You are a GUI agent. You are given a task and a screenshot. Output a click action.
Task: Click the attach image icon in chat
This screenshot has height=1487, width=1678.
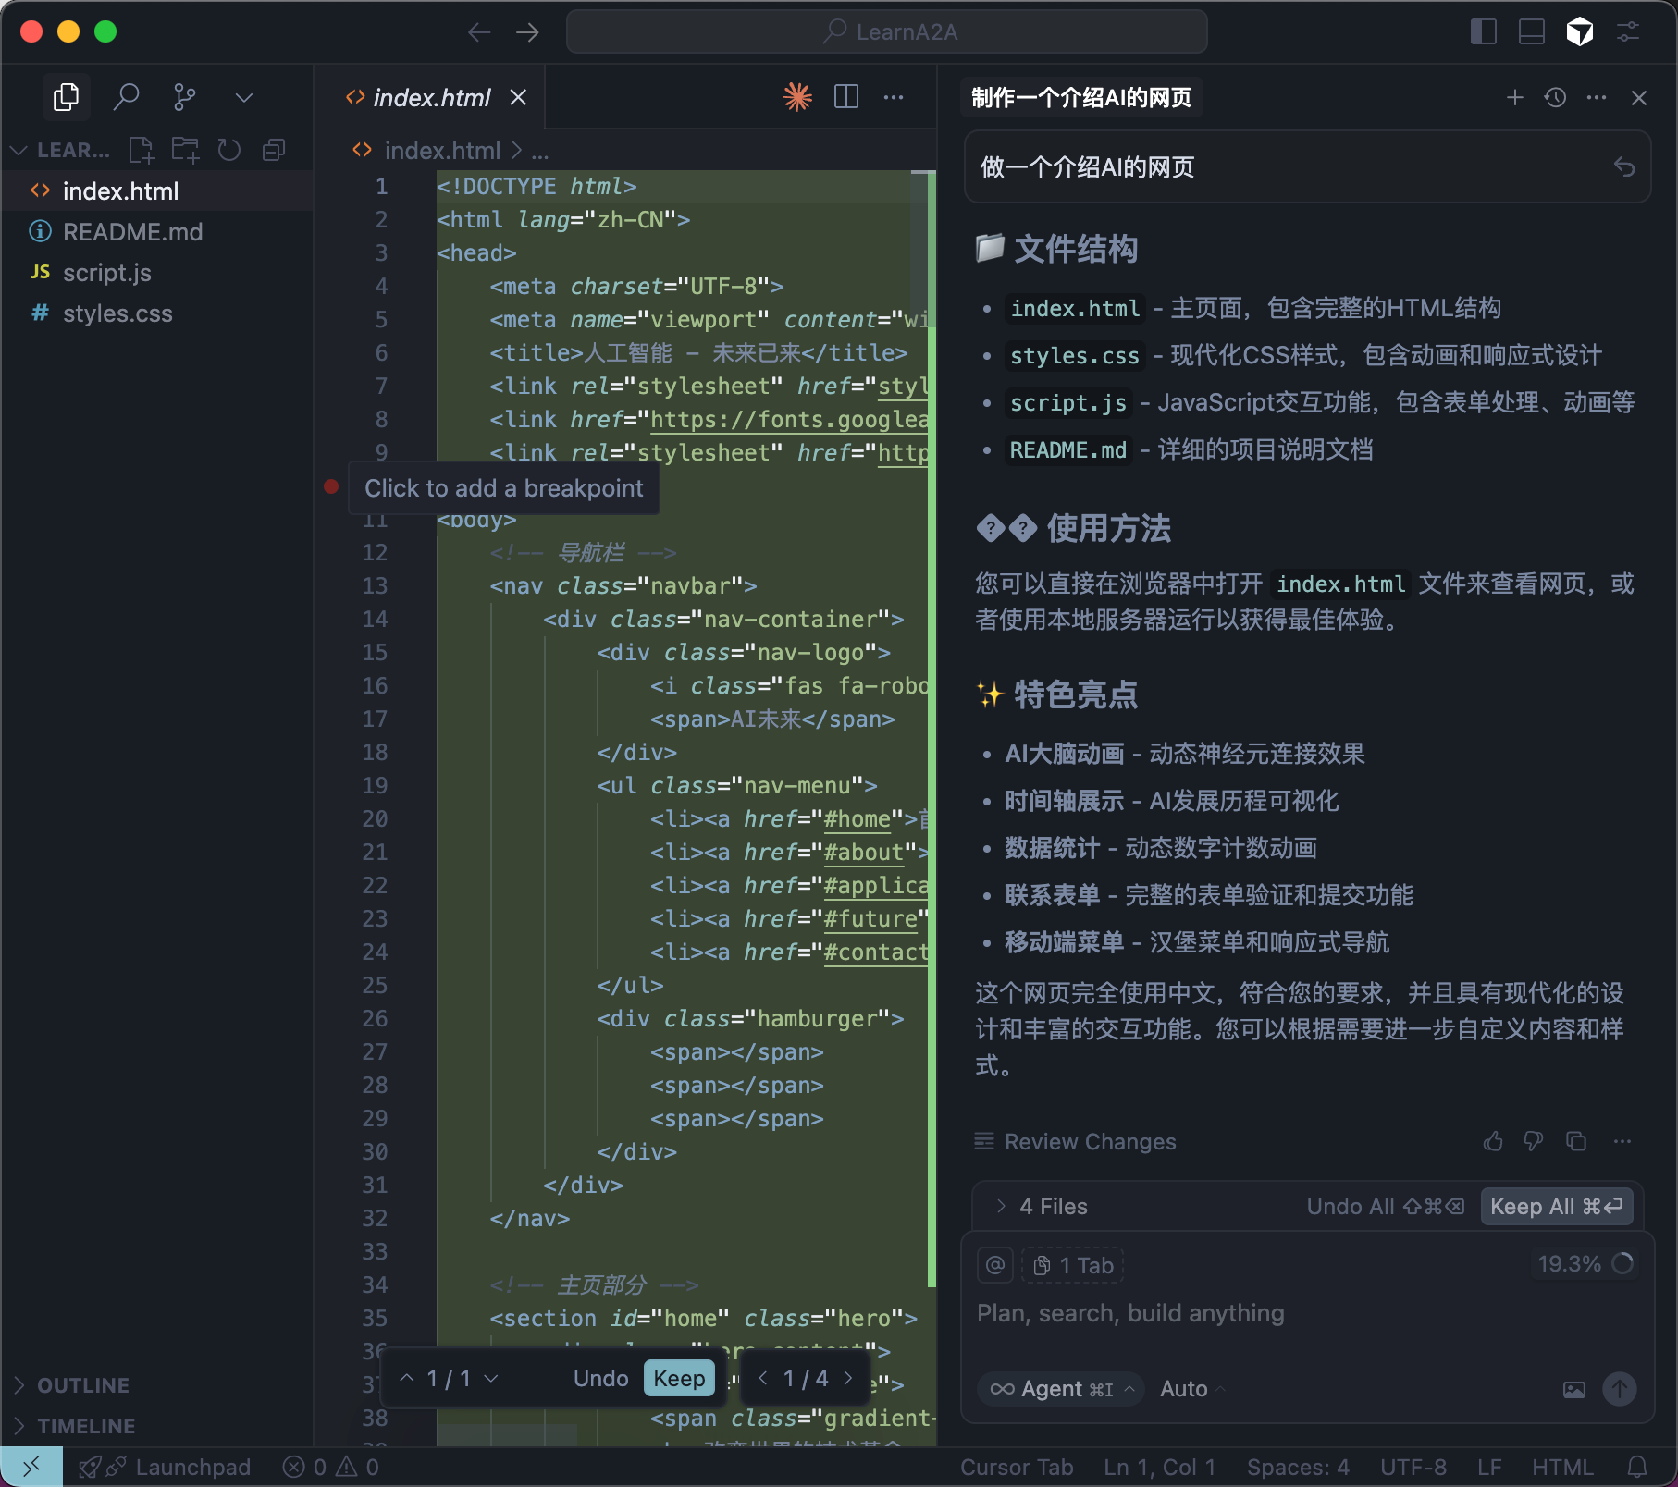click(x=1573, y=1389)
